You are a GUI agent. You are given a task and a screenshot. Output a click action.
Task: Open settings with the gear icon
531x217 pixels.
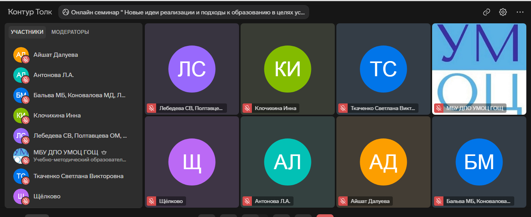[x=503, y=12]
